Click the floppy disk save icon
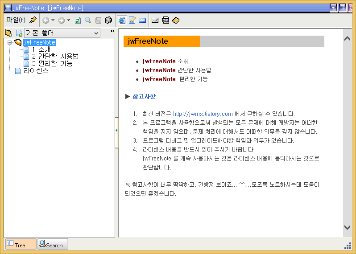Viewport: 356px width, 254px height. pos(98,20)
